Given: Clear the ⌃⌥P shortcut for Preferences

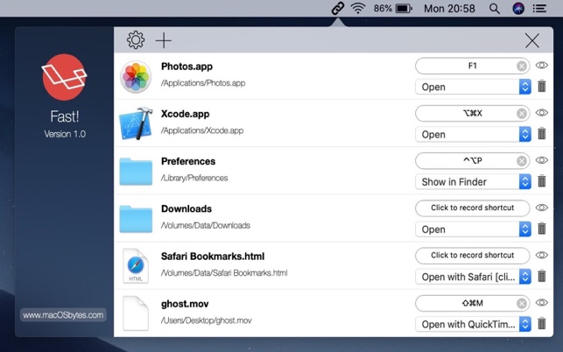Looking at the screenshot, I should pos(522,161).
